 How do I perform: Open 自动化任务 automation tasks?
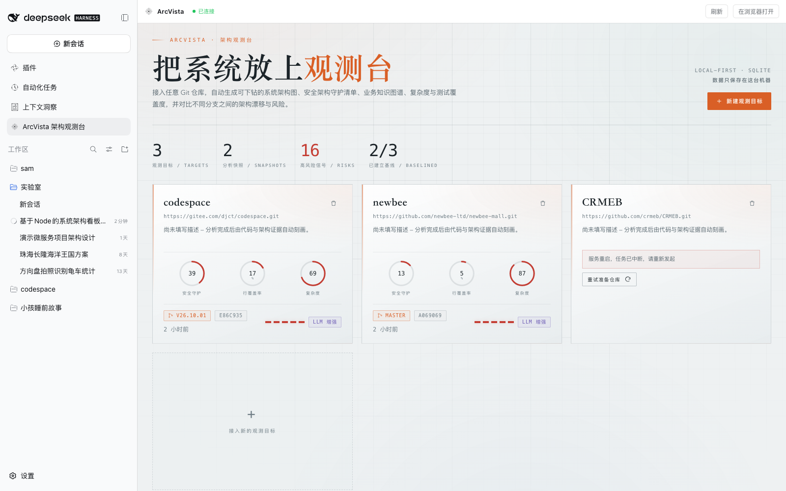tap(69, 87)
